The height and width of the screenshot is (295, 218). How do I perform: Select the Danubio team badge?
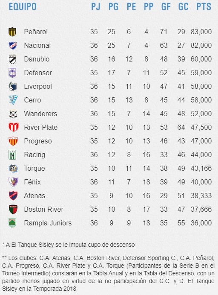click(13, 59)
